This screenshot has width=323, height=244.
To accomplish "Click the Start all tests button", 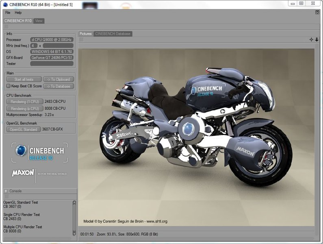I will pyautogui.click(x=24, y=79).
